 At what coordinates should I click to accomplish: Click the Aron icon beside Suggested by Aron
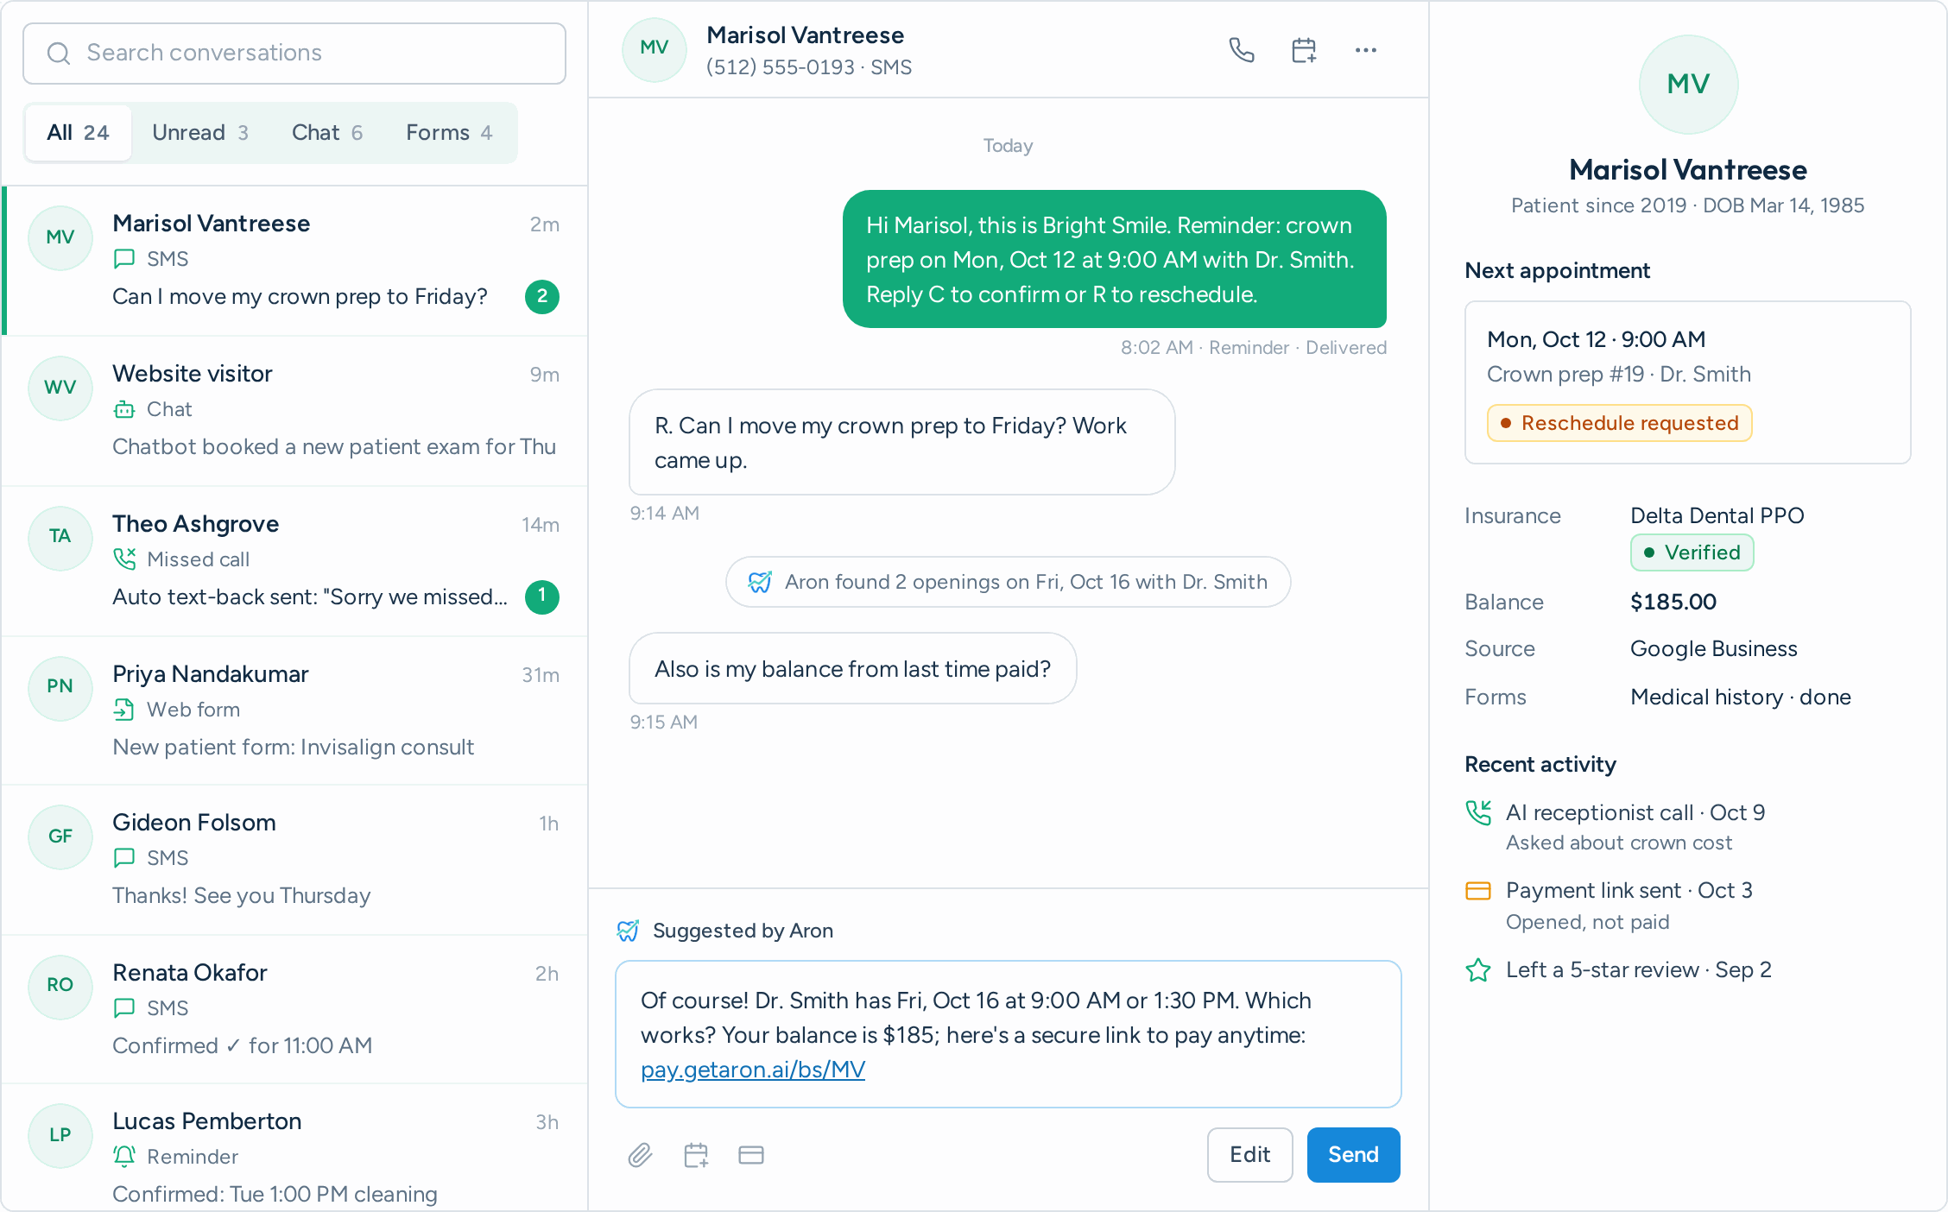[628, 931]
